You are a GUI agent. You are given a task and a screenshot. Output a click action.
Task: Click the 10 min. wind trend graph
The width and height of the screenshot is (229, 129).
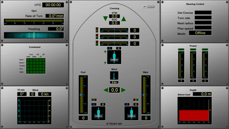coord(34,111)
